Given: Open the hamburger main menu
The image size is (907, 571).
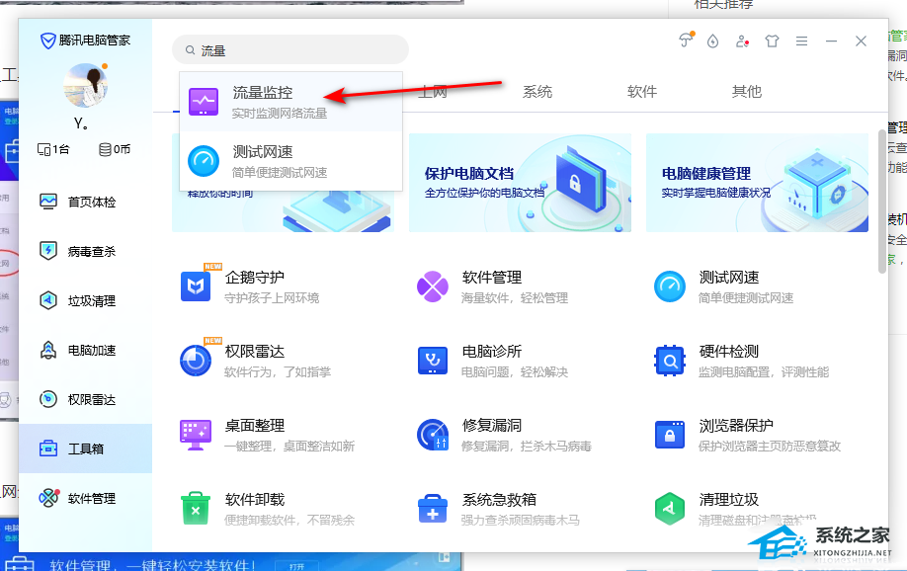Looking at the screenshot, I should pos(801,41).
